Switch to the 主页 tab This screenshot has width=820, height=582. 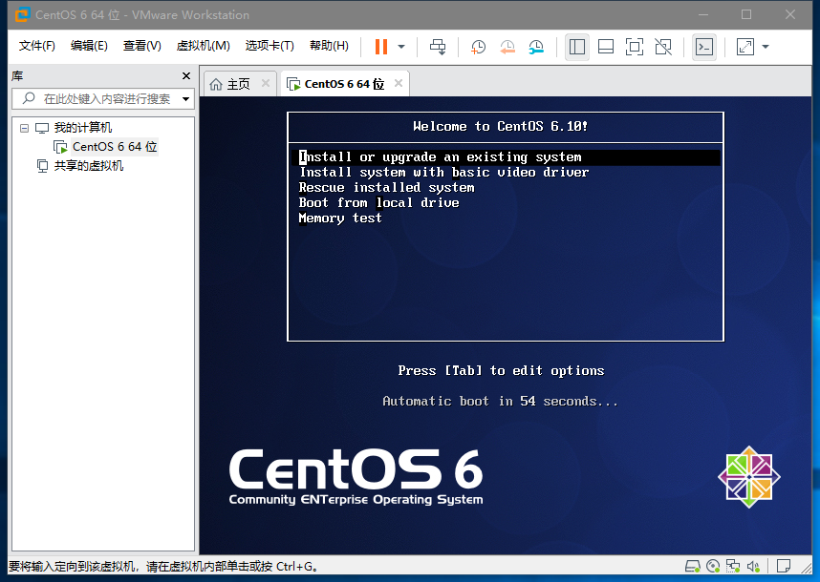click(x=237, y=83)
